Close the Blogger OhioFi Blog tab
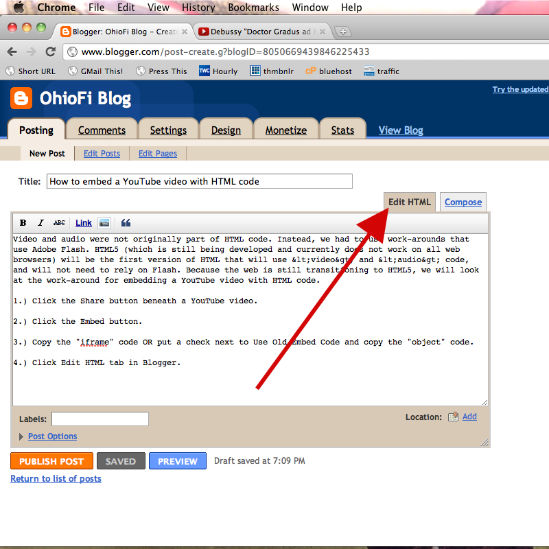 pyautogui.click(x=185, y=32)
